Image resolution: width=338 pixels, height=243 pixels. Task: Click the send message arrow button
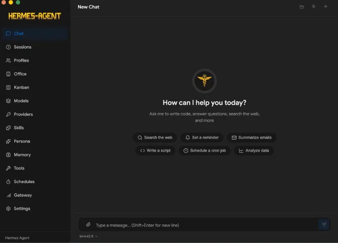coord(324,225)
